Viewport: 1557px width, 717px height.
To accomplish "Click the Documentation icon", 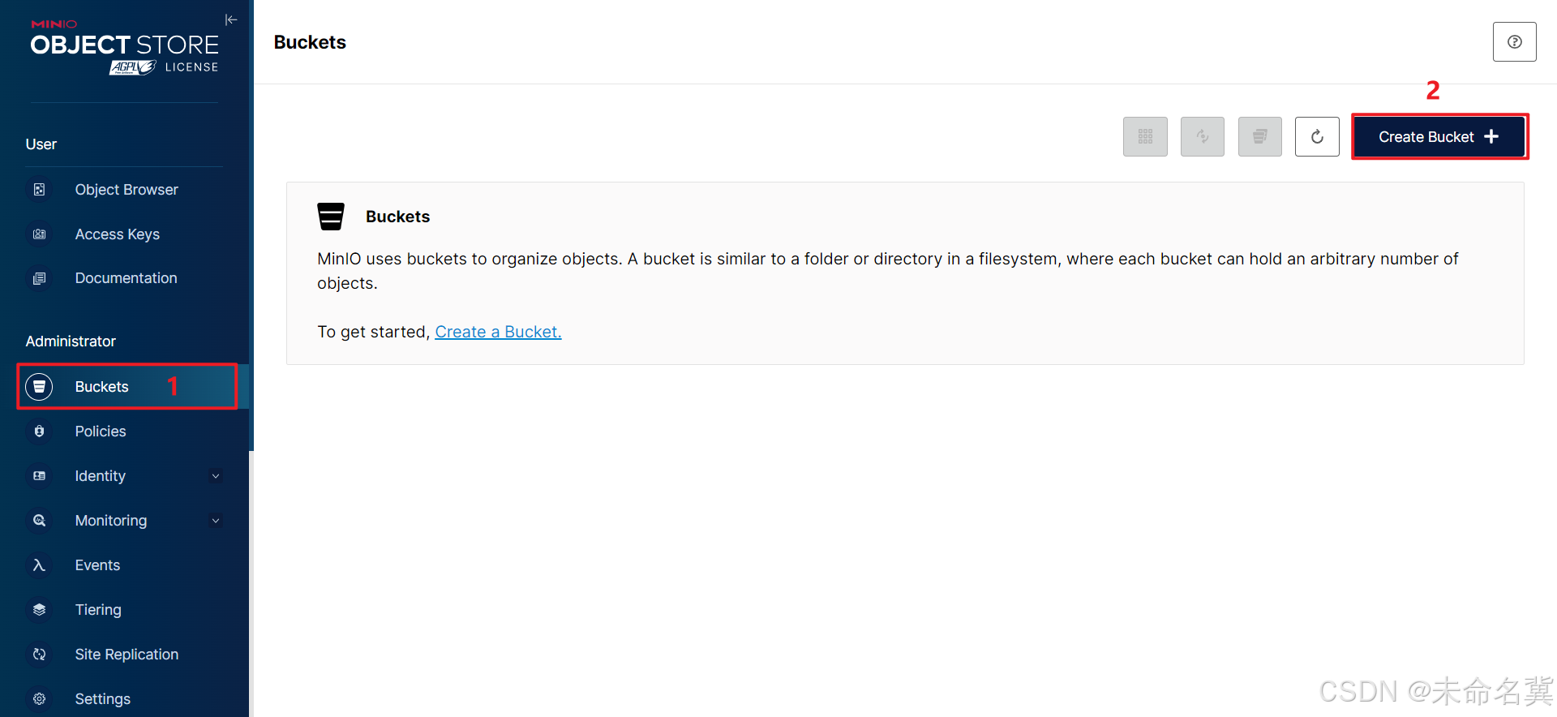I will pyautogui.click(x=39, y=278).
